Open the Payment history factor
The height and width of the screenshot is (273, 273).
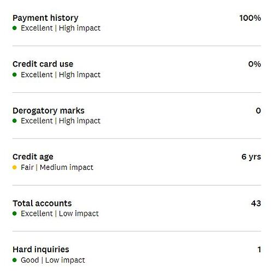(x=136, y=23)
